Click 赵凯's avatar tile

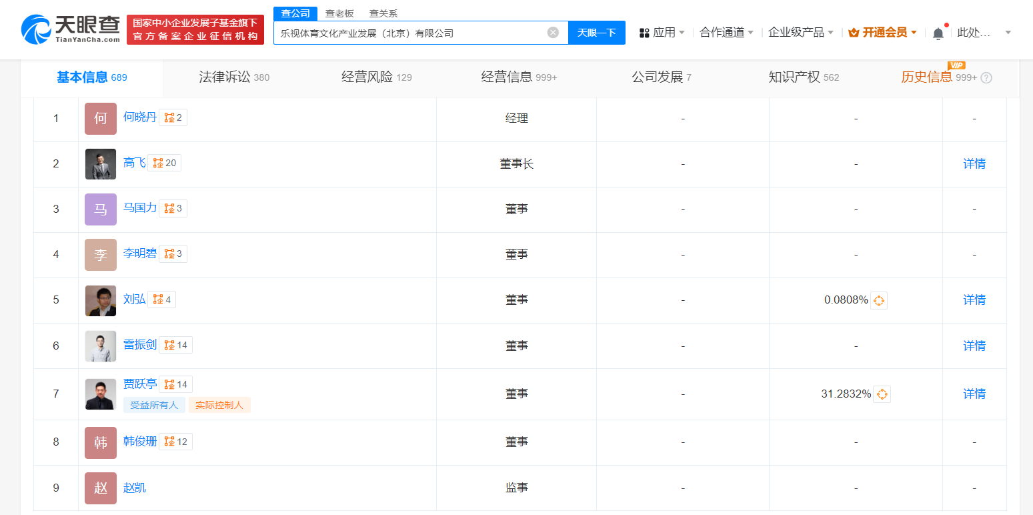point(101,488)
